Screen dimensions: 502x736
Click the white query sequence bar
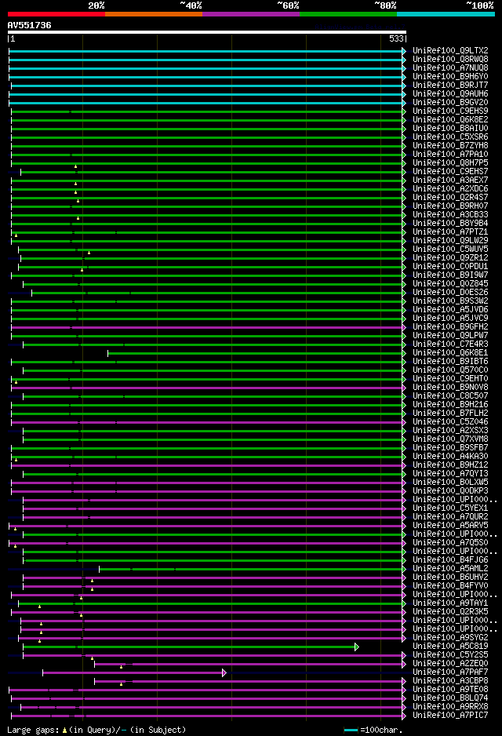coord(207,32)
